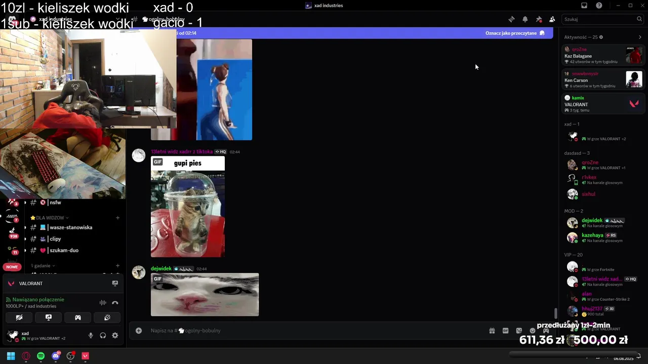
Task: Open the Help question mark icon
Action: coord(599,6)
